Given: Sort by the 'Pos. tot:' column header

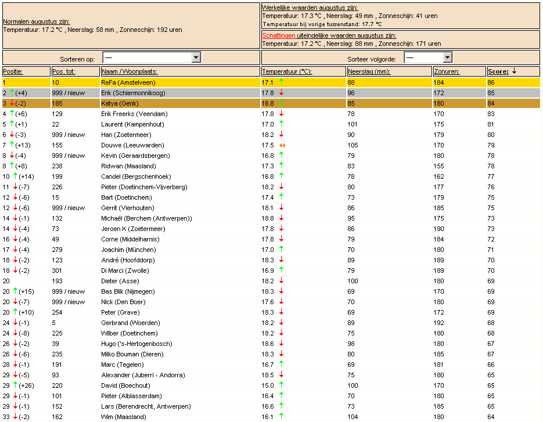Looking at the screenshot, I should (63, 71).
